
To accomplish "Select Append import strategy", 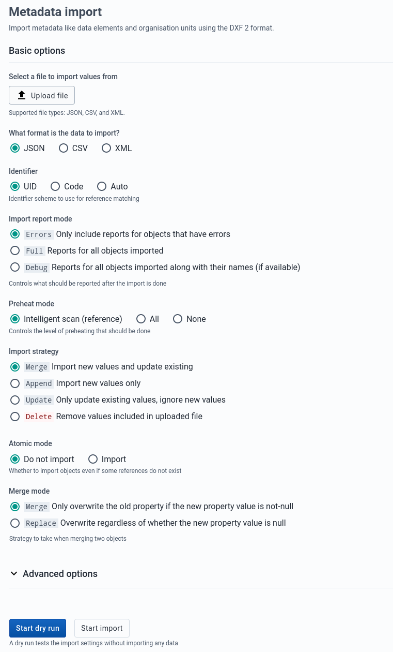I will click(15, 383).
